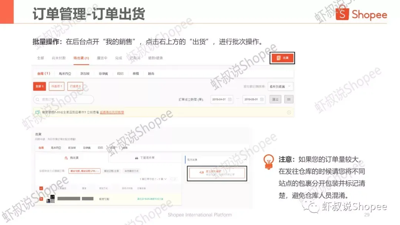The height and width of the screenshot is (225, 400).
Task: Select the 全家 shipping filter chip
Action: [111, 171]
